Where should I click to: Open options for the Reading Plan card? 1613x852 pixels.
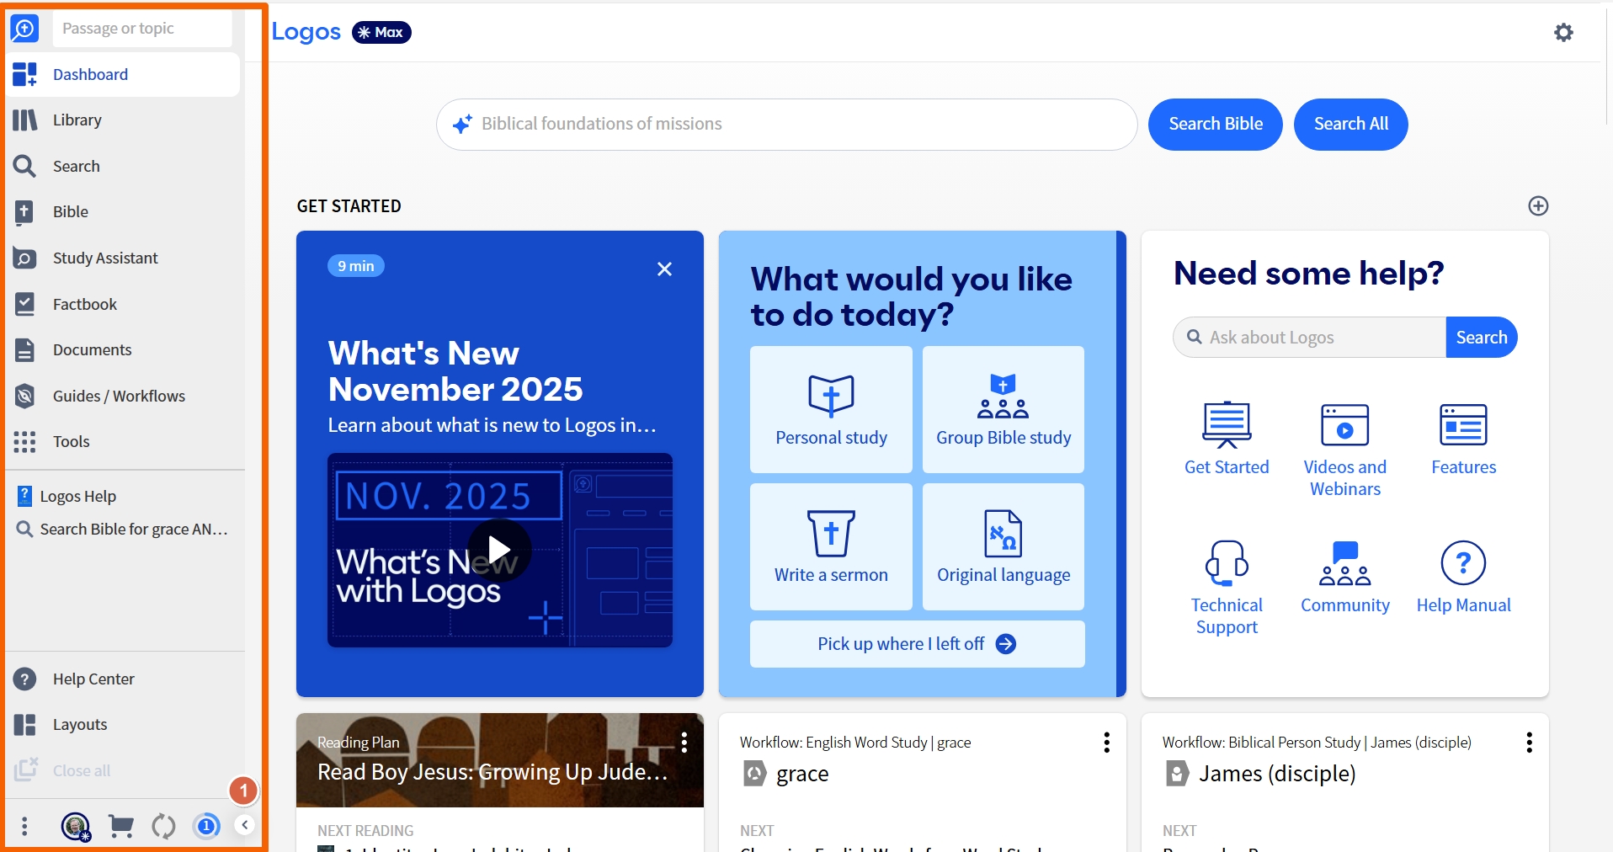pos(684,743)
